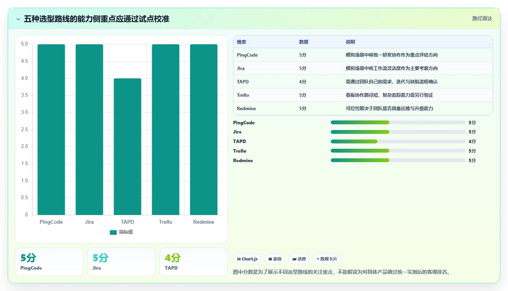This screenshot has height=291, width=508.
Task: Click the 2.5 y-axis tick label
Action: pos(25,130)
